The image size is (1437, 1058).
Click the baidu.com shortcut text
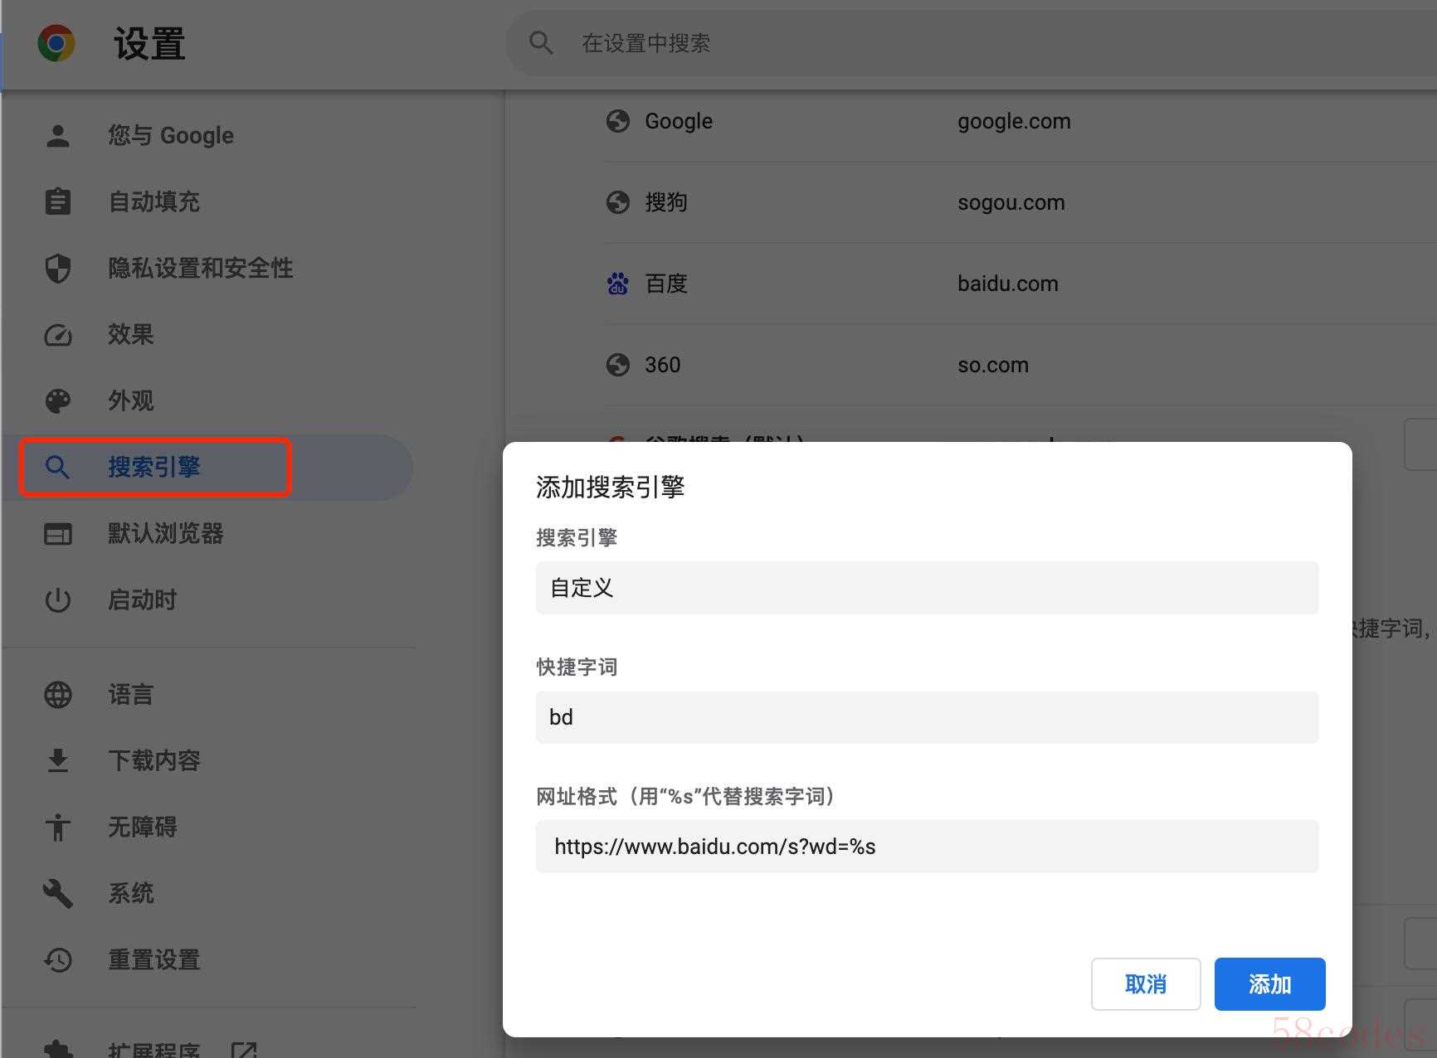pyautogui.click(x=1008, y=284)
